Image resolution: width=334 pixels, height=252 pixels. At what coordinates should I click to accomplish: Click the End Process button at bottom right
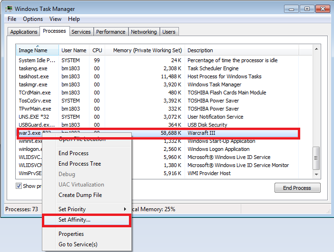(x=297, y=188)
